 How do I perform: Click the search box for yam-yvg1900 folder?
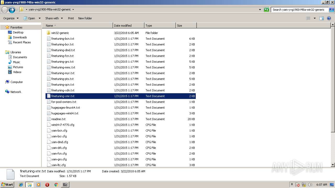pos(300,10)
